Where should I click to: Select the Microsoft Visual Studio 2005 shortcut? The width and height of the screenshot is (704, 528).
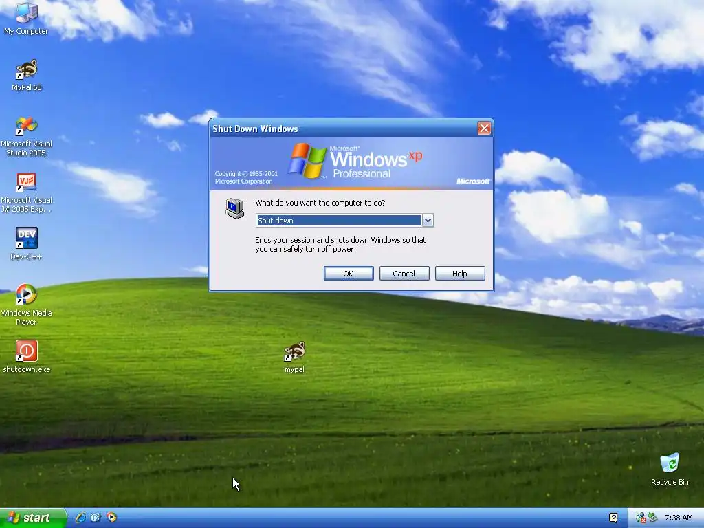pos(27,136)
